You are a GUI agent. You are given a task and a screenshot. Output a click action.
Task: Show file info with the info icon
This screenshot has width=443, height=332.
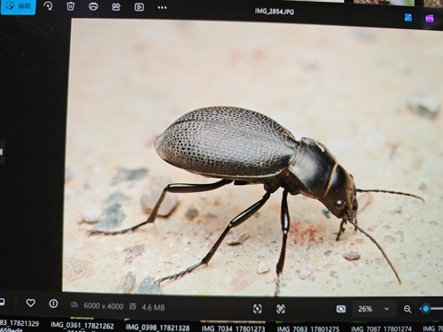(53, 304)
